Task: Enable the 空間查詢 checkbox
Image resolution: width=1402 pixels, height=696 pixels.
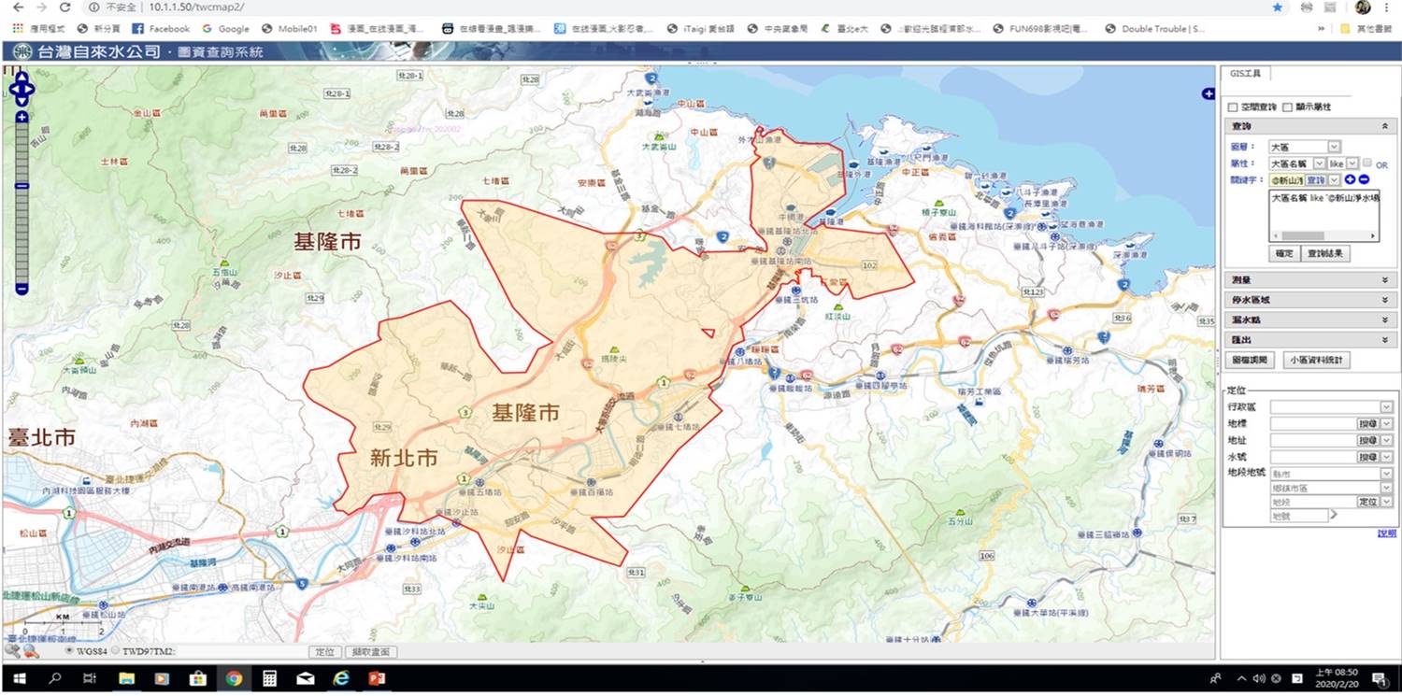Action: [1233, 107]
